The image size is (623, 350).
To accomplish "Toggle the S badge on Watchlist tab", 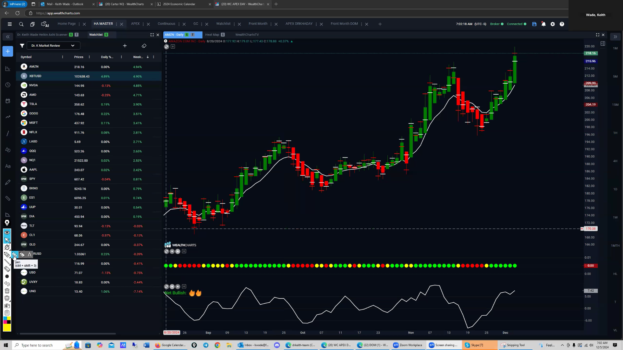I will tap(106, 35).
